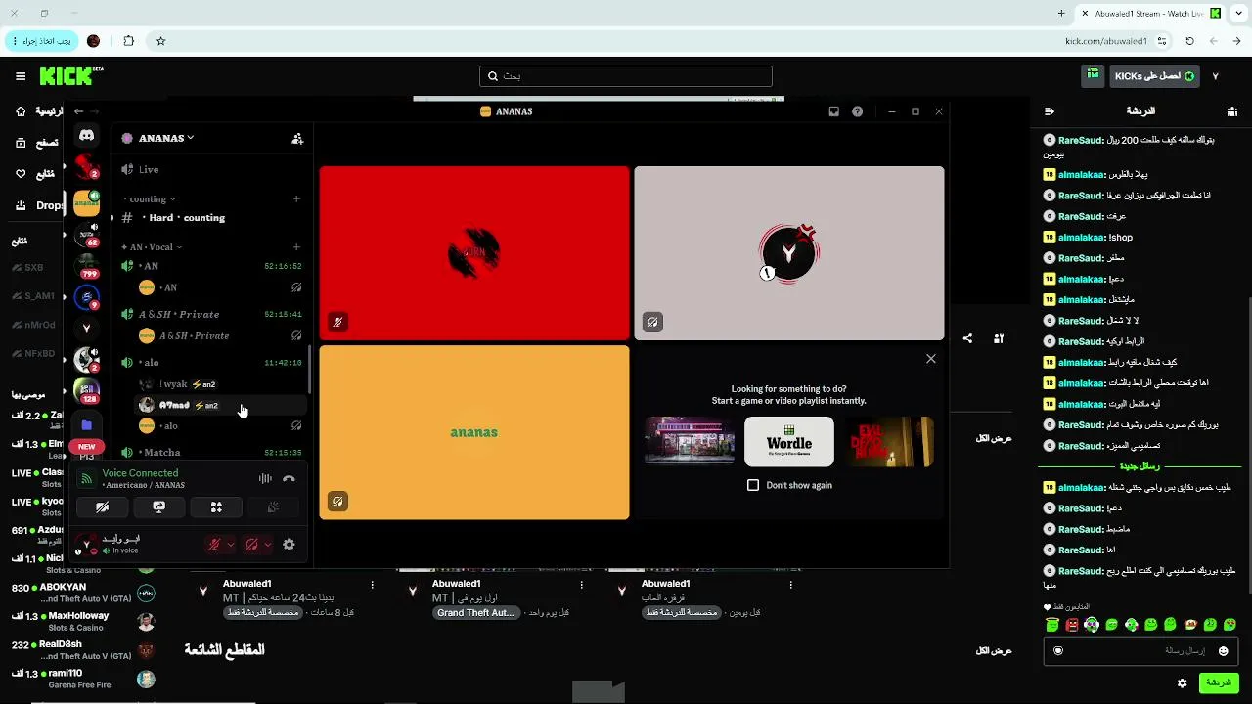Collapse the AN • Vocal category

tap(152, 247)
